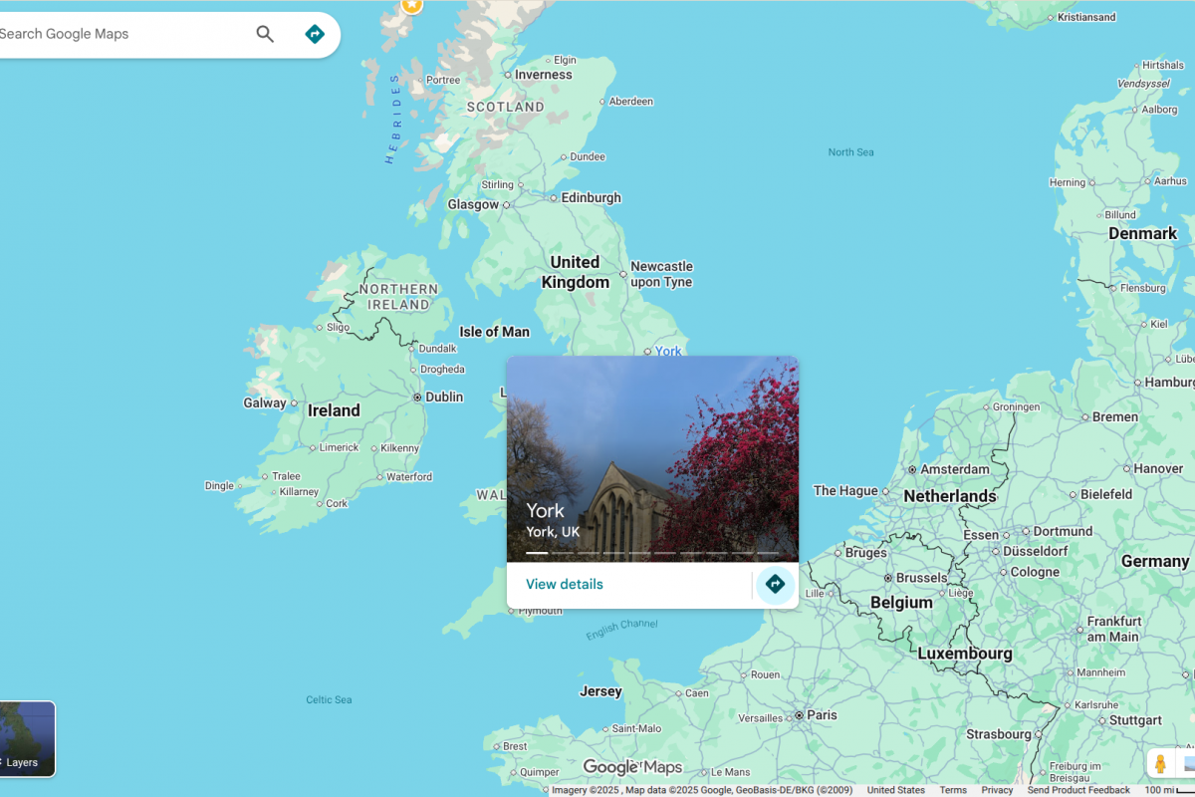
Task: Click the search magnifier icon
Action: pyautogui.click(x=265, y=34)
